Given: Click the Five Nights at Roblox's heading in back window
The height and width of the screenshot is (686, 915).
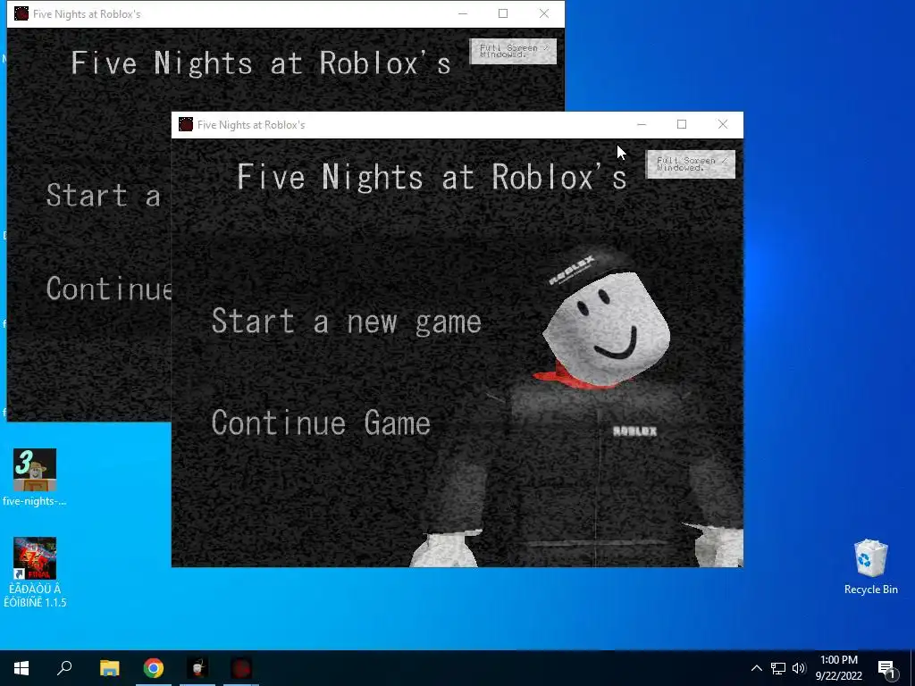Looking at the screenshot, I should point(261,63).
